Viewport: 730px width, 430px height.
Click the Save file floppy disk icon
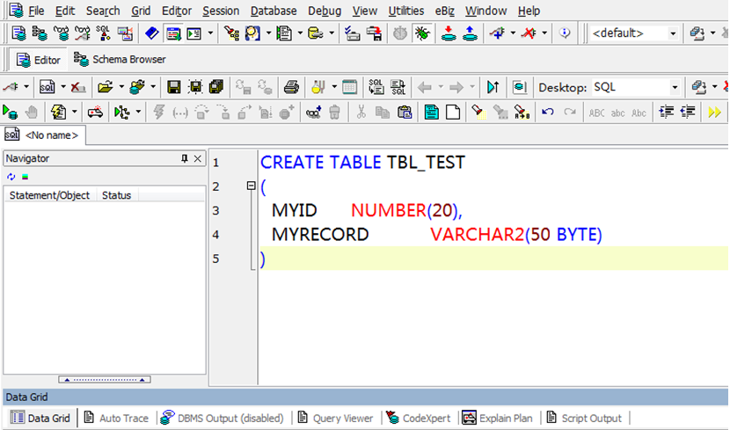(x=173, y=87)
